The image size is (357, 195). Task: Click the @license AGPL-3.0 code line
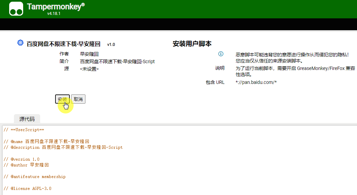(x=27, y=188)
